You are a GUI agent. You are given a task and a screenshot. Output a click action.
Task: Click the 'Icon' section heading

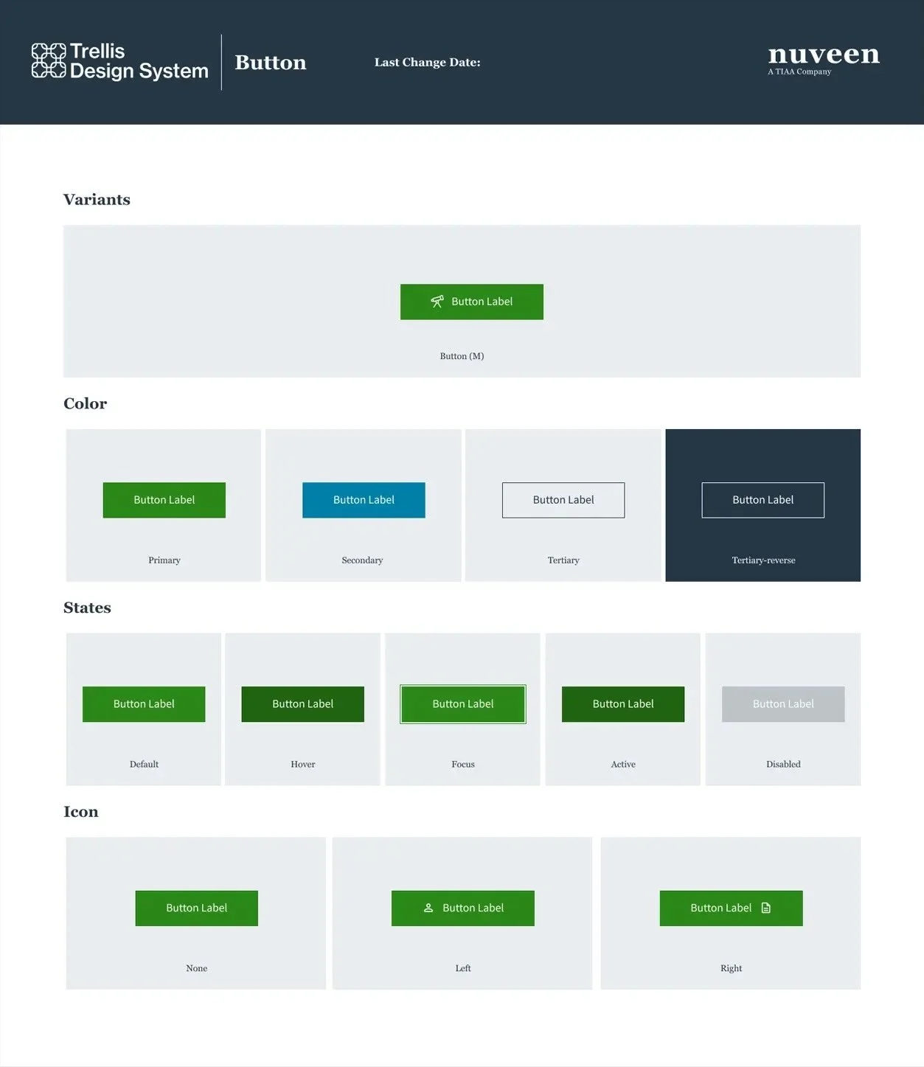(81, 812)
